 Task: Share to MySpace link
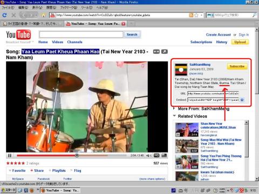click(x=18, y=179)
